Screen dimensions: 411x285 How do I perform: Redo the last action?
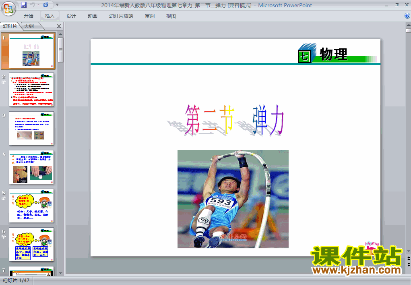[x=45, y=5]
